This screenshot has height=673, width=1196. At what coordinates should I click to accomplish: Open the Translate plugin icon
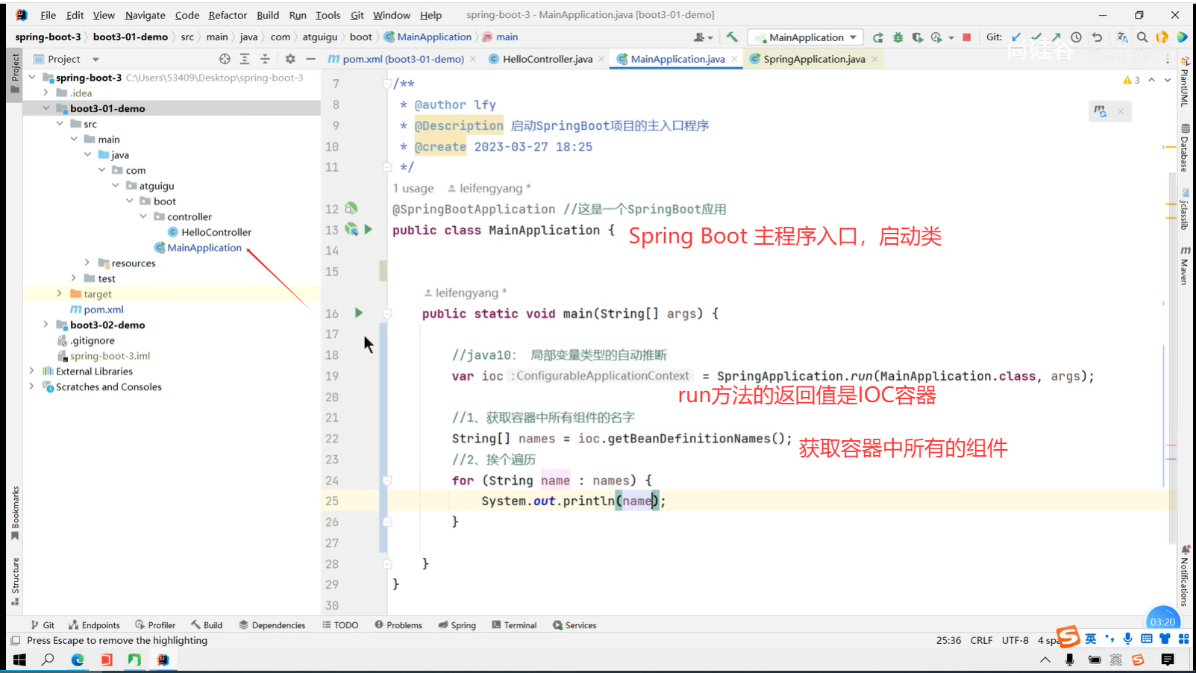(1122, 37)
